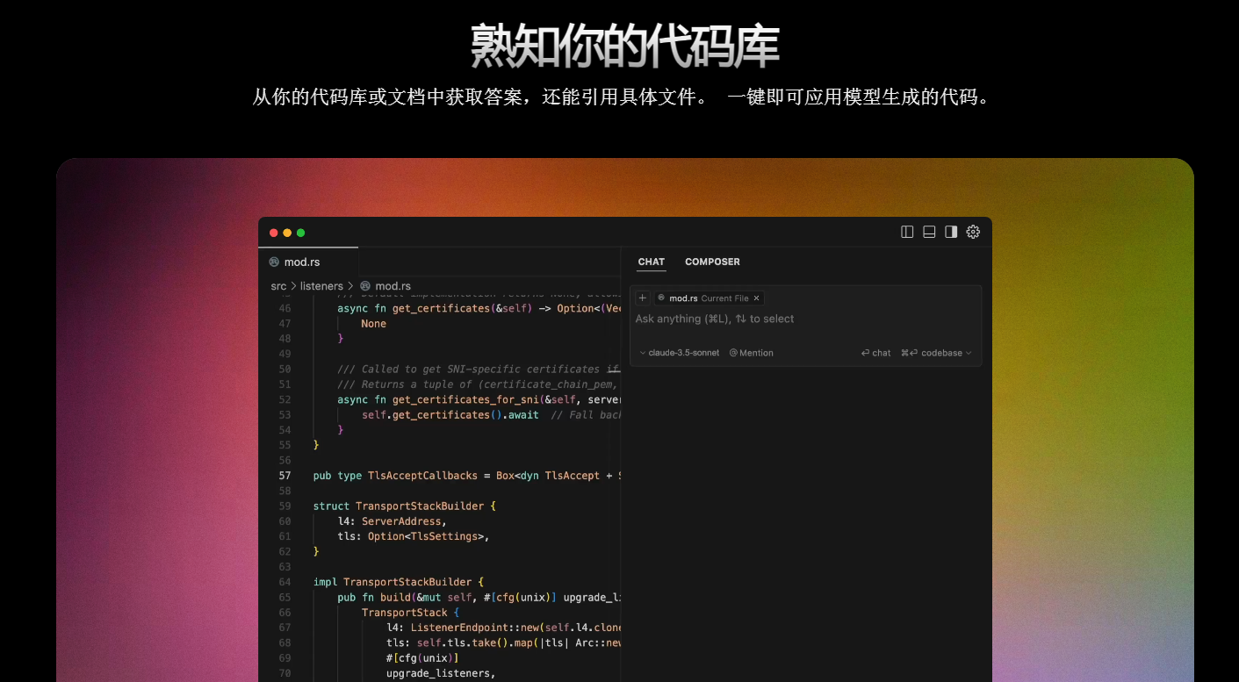This screenshot has height=682, width=1239.
Task: Toggle the primary sidebar layout icon
Action: [906, 232]
